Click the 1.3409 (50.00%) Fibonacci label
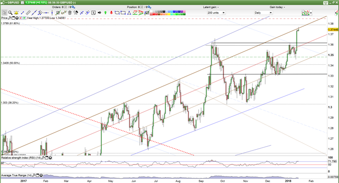Screen dimensions: 339x183 [x=10, y=63]
